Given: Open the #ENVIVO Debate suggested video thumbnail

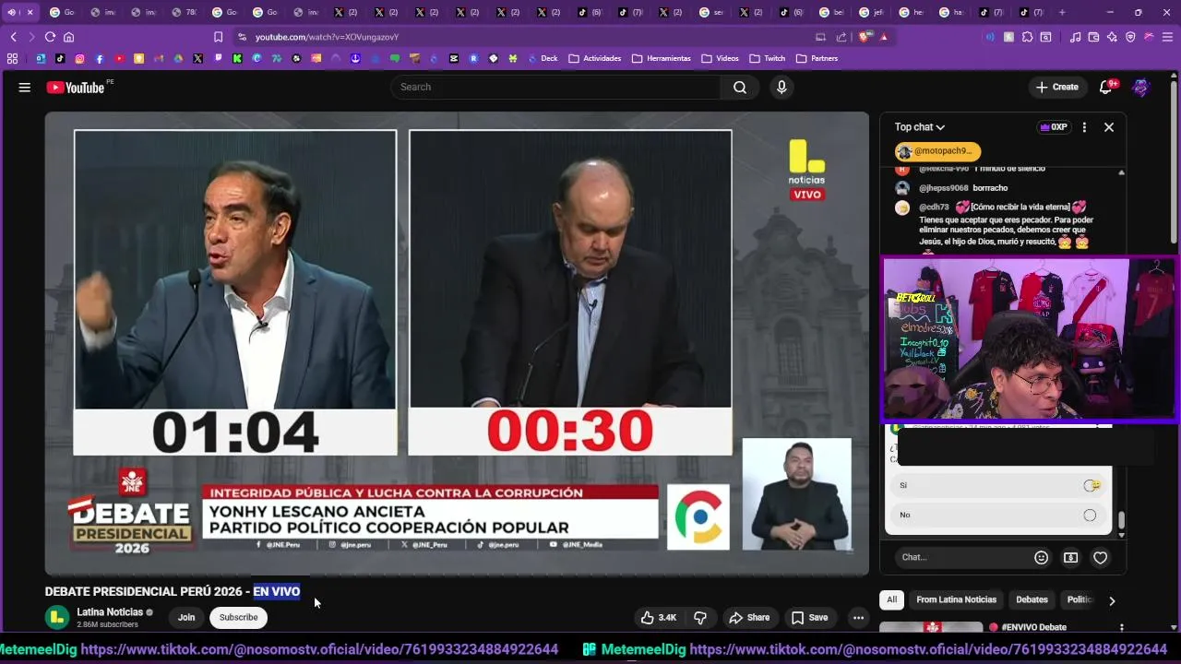Looking at the screenshot, I should pos(931,627).
